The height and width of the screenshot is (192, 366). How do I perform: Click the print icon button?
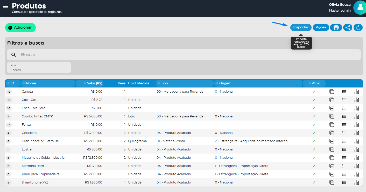point(336,27)
